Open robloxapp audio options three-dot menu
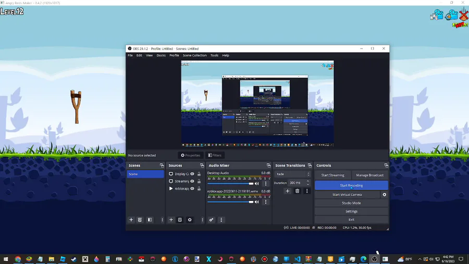The height and width of the screenshot is (264, 469). pyautogui.click(x=266, y=202)
